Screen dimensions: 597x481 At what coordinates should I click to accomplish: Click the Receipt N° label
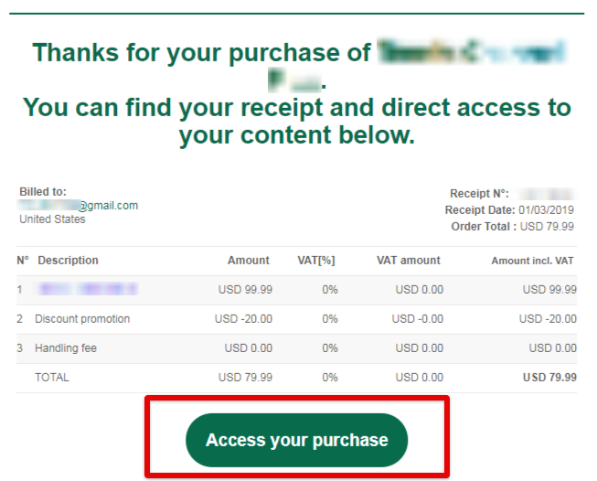pyautogui.click(x=480, y=194)
